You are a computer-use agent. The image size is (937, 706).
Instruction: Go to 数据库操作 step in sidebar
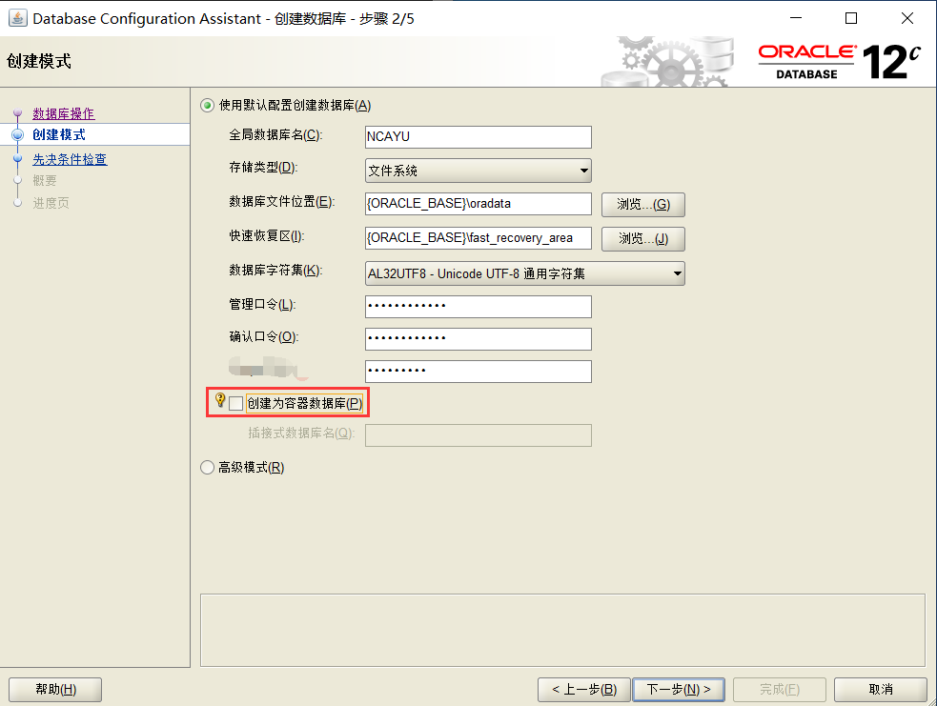(x=63, y=113)
